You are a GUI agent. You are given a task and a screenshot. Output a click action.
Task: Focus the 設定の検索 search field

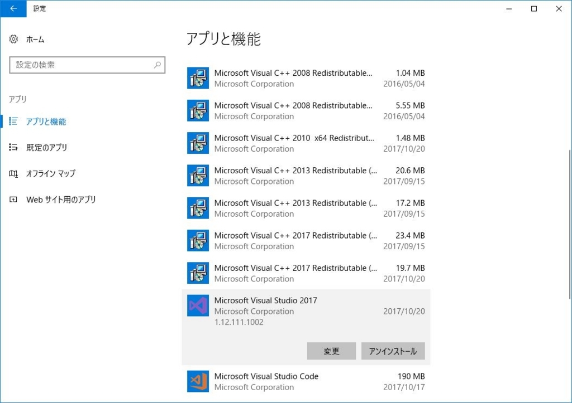click(x=87, y=65)
